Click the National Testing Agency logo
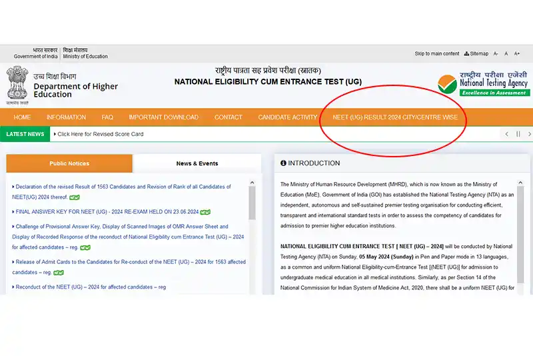533x356 pixels. [483, 84]
